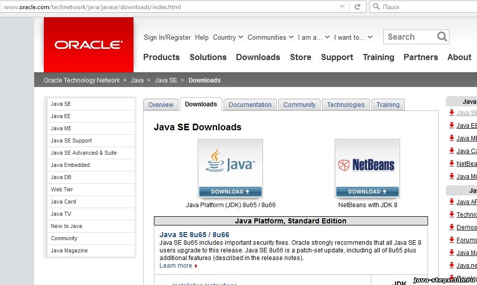Image resolution: width=477 pixels, height=285 pixels.
Task: Open the Store menu
Action: [x=301, y=57]
